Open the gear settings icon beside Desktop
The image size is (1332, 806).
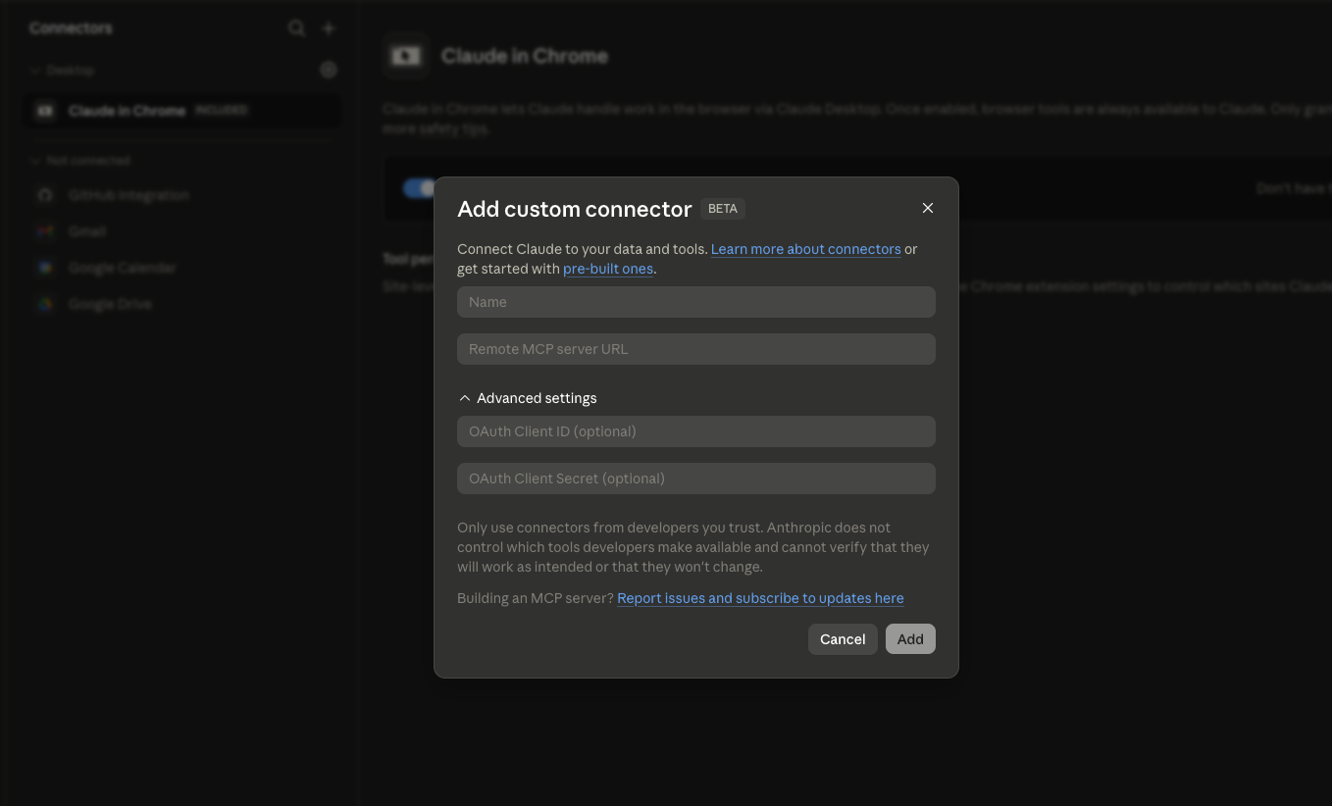(x=329, y=71)
